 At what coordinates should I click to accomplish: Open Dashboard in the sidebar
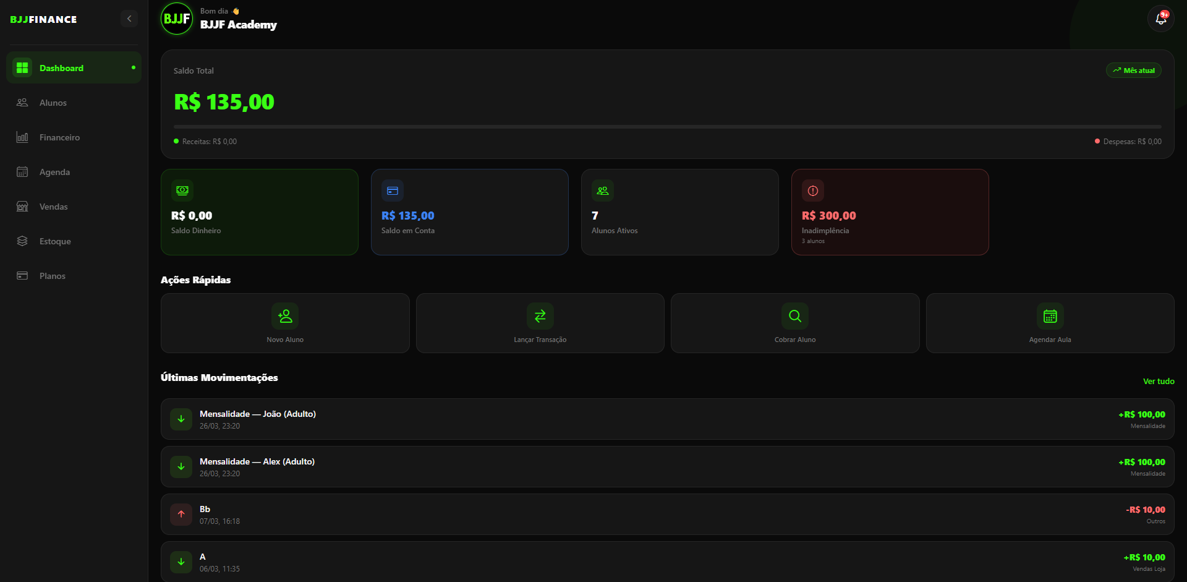coord(74,67)
